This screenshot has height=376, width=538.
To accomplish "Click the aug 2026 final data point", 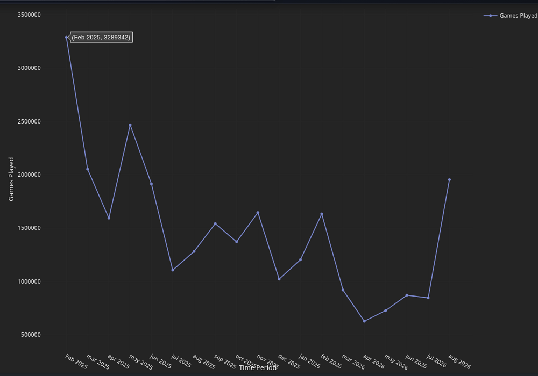I will pyautogui.click(x=449, y=180).
